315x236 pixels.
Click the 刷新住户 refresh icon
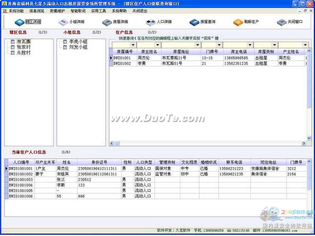(x=238, y=22)
